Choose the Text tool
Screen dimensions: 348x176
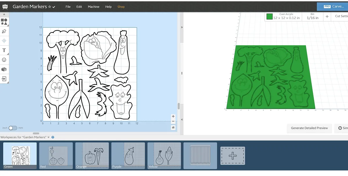pos(4,50)
